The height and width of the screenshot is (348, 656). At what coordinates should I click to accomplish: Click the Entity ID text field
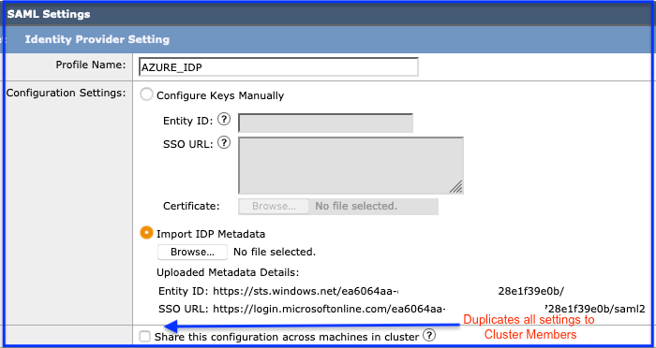pos(325,123)
